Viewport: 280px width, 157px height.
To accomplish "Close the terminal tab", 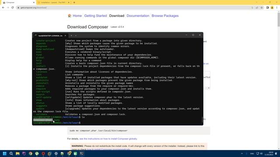I will click(65, 36).
